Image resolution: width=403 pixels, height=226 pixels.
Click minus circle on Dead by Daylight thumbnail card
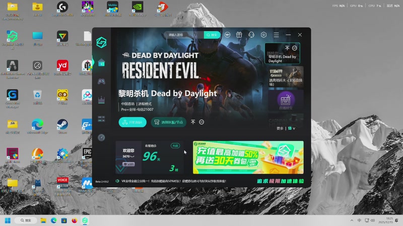(x=295, y=48)
